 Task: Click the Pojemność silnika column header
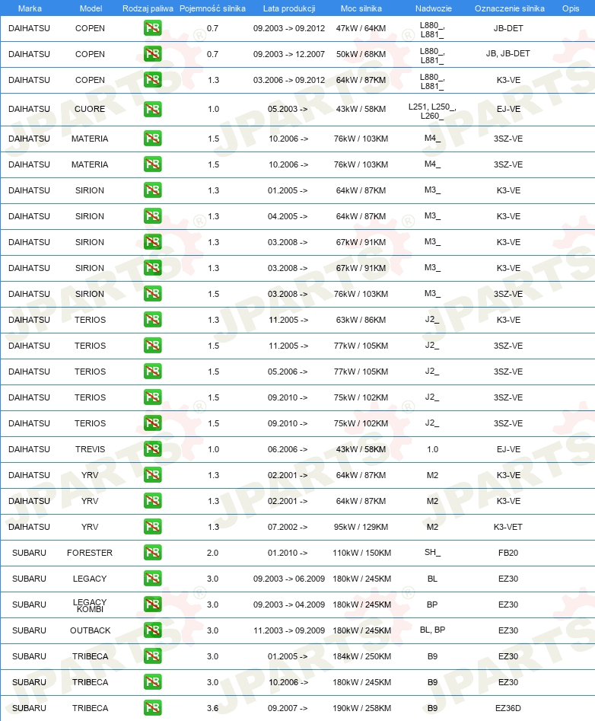click(212, 8)
